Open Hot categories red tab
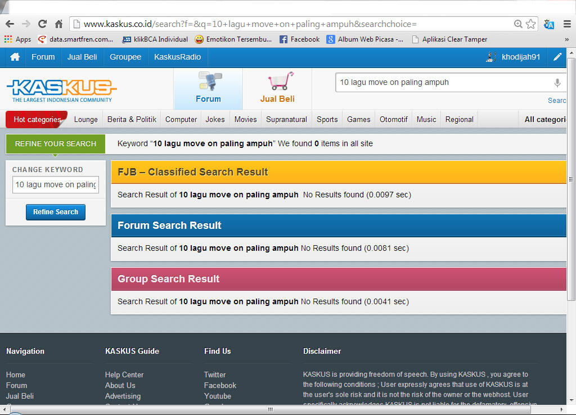576x415 pixels. 37,119
